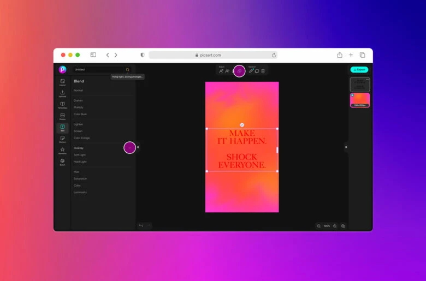426x281 pixels.
Task: Open the Uploads tool in sidebar
Action: (62, 93)
